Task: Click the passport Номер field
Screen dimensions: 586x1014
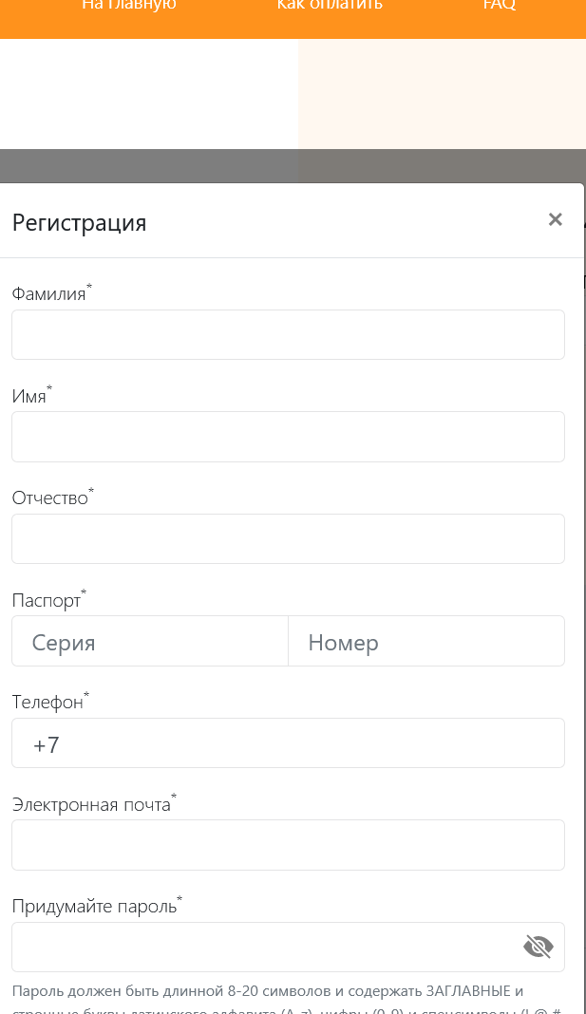Action: point(426,641)
